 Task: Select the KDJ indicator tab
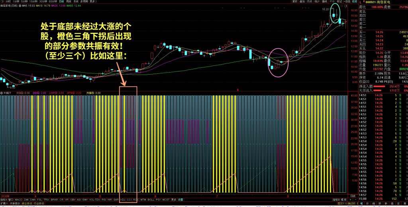[x=123, y=199]
